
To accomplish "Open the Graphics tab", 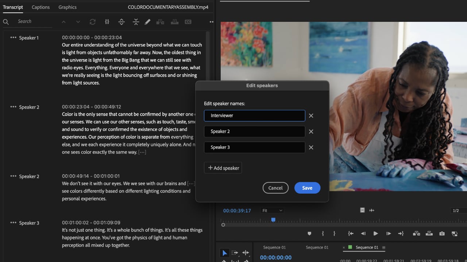I will coord(67,7).
